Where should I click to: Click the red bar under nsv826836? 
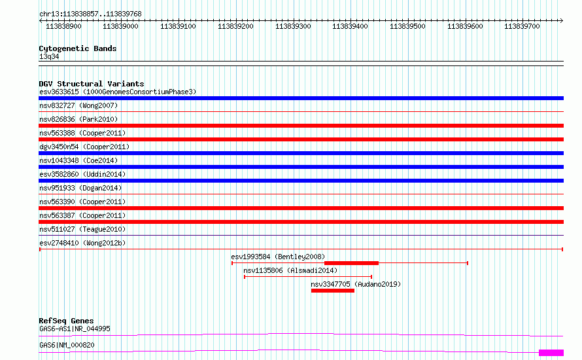tap(301, 126)
